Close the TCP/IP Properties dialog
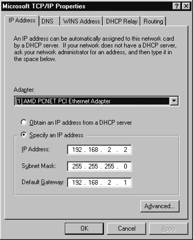 coord(186,6)
